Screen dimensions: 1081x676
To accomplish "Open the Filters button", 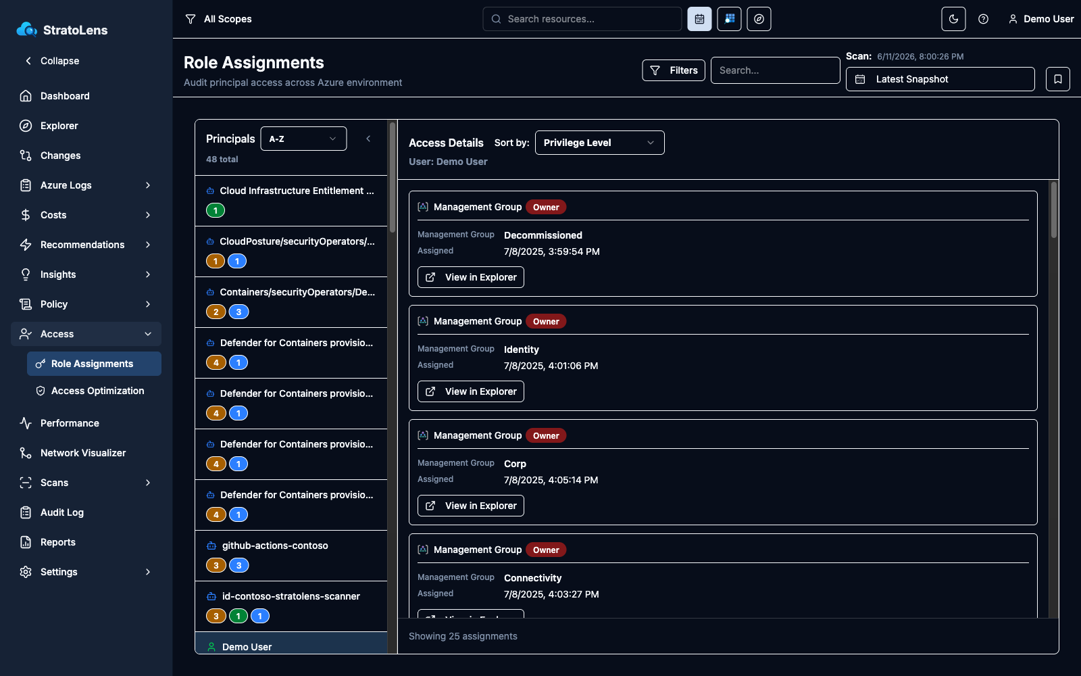I will coord(674,70).
